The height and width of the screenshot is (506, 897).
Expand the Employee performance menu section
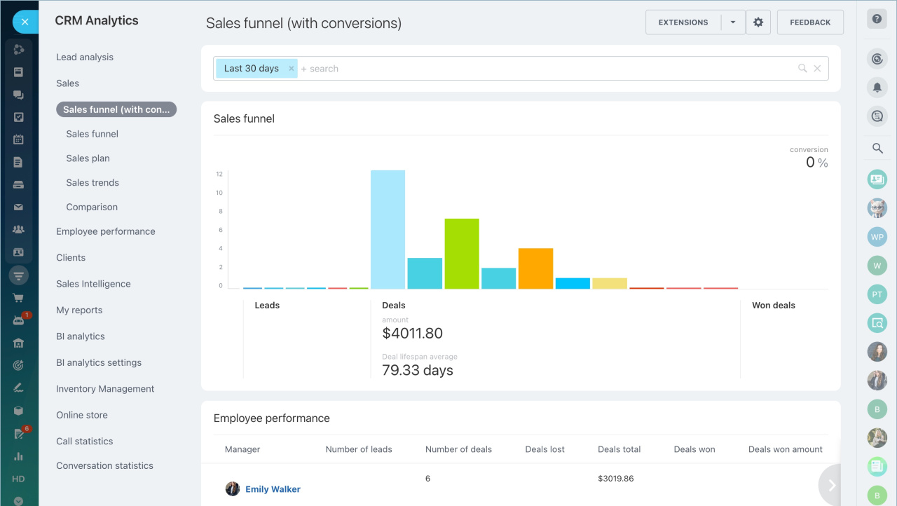[x=106, y=231]
